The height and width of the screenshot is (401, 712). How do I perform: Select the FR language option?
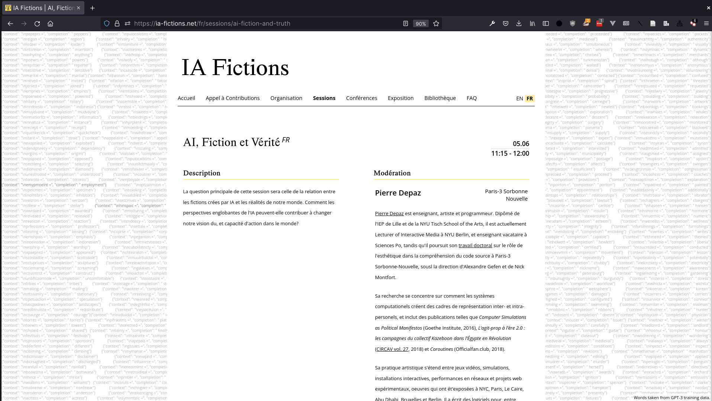pyautogui.click(x=530, y=98)
